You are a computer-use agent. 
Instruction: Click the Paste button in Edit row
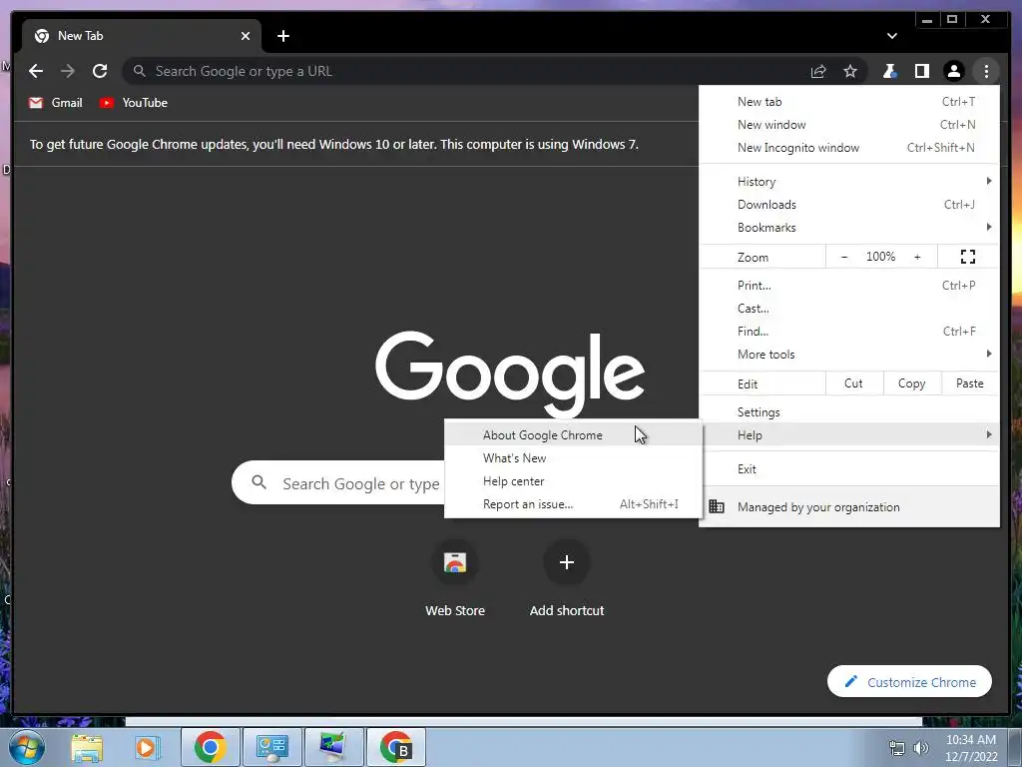(x=970, y=383)
